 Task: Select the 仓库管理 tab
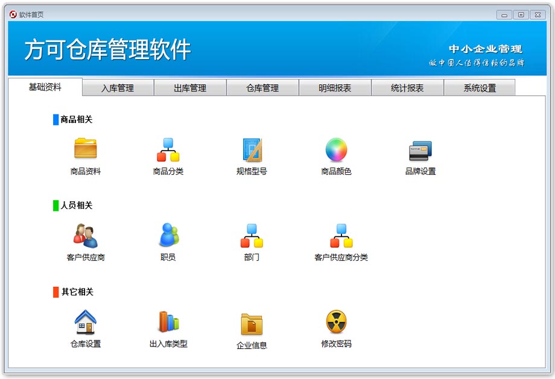(262, 88)
